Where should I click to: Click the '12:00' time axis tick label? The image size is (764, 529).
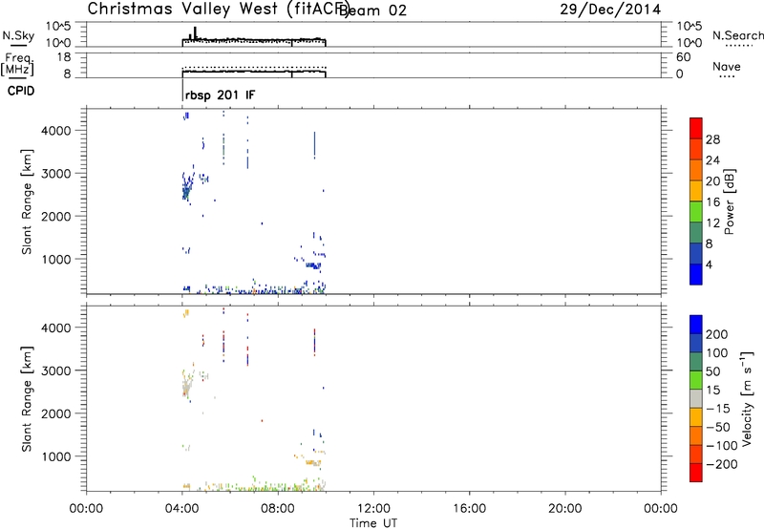tap(373, 509)
